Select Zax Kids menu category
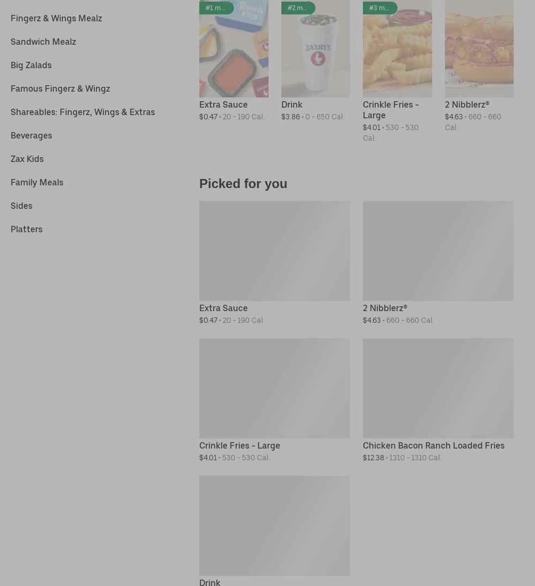Image resolution: width=535 pixels, height=586 pixels. coord(27,159)
